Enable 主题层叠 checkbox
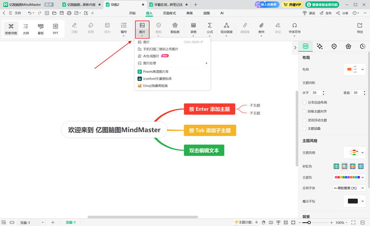Image resolution: width=370 pixels, height=226 pixels. coord(304,129)
